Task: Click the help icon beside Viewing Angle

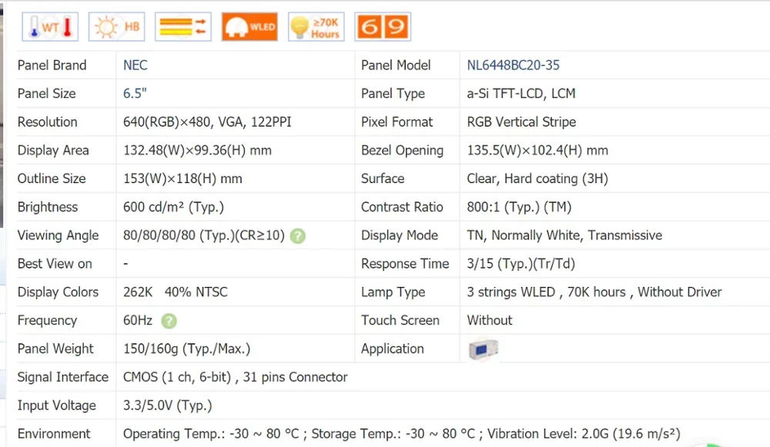Action: click(298, 235)
